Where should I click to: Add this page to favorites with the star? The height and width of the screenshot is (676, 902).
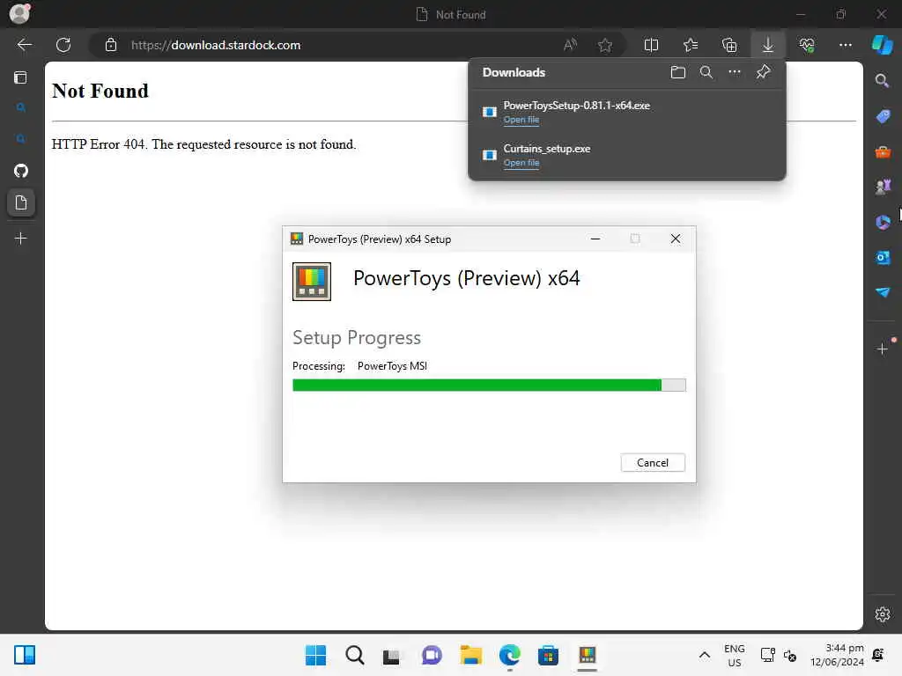point(604,45)
